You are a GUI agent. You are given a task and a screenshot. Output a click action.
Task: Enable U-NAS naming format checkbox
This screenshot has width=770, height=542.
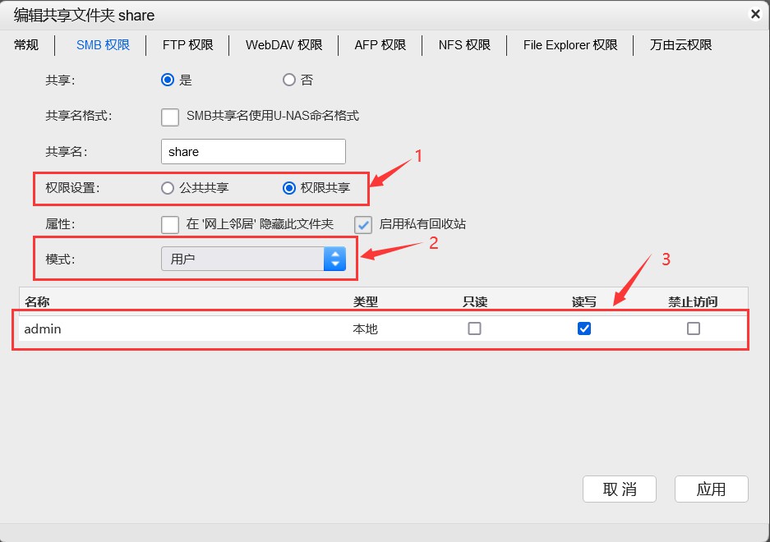[170, 117]
